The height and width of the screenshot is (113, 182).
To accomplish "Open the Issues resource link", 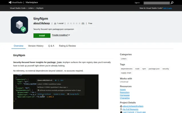I will [123, 90].
